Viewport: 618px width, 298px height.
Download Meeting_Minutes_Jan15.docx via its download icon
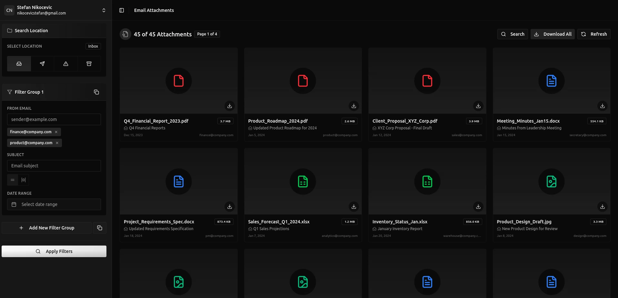pyautogui.click(x=603, y=106)
